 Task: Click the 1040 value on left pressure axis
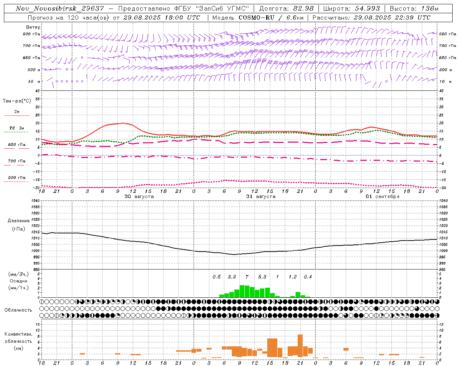(x=35, y=201)
